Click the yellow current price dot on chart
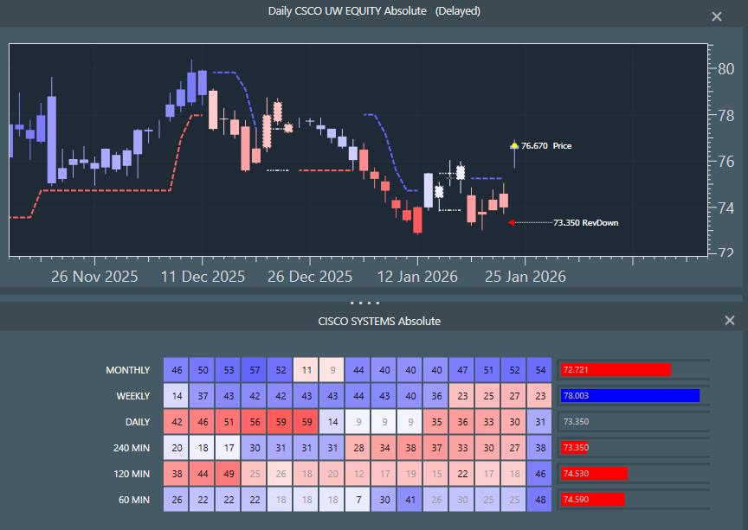 pyautogui.click(x=514, y=145)
